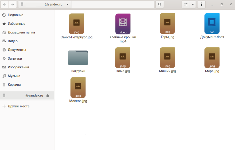The image size is (235, 150).
Task: Open Домашняя папка location
Action: coord(21,32)
